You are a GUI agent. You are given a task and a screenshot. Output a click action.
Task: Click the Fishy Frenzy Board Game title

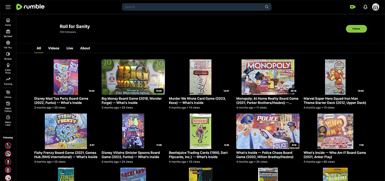66,155
